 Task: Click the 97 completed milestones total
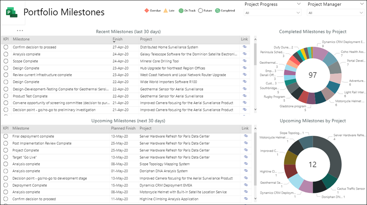[x=313, y=75]
